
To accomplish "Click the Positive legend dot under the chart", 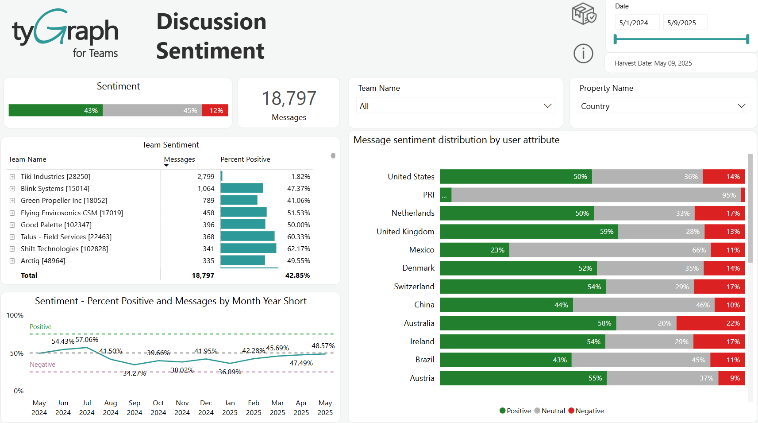I will click(503, 411).
